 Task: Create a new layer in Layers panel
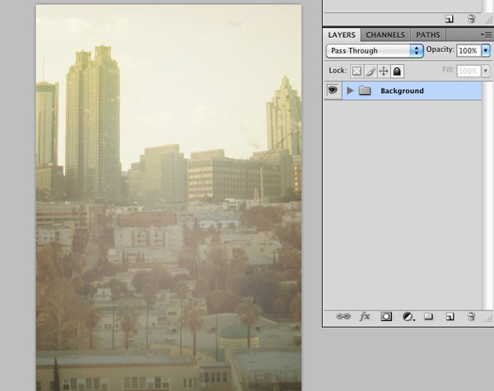450,316
